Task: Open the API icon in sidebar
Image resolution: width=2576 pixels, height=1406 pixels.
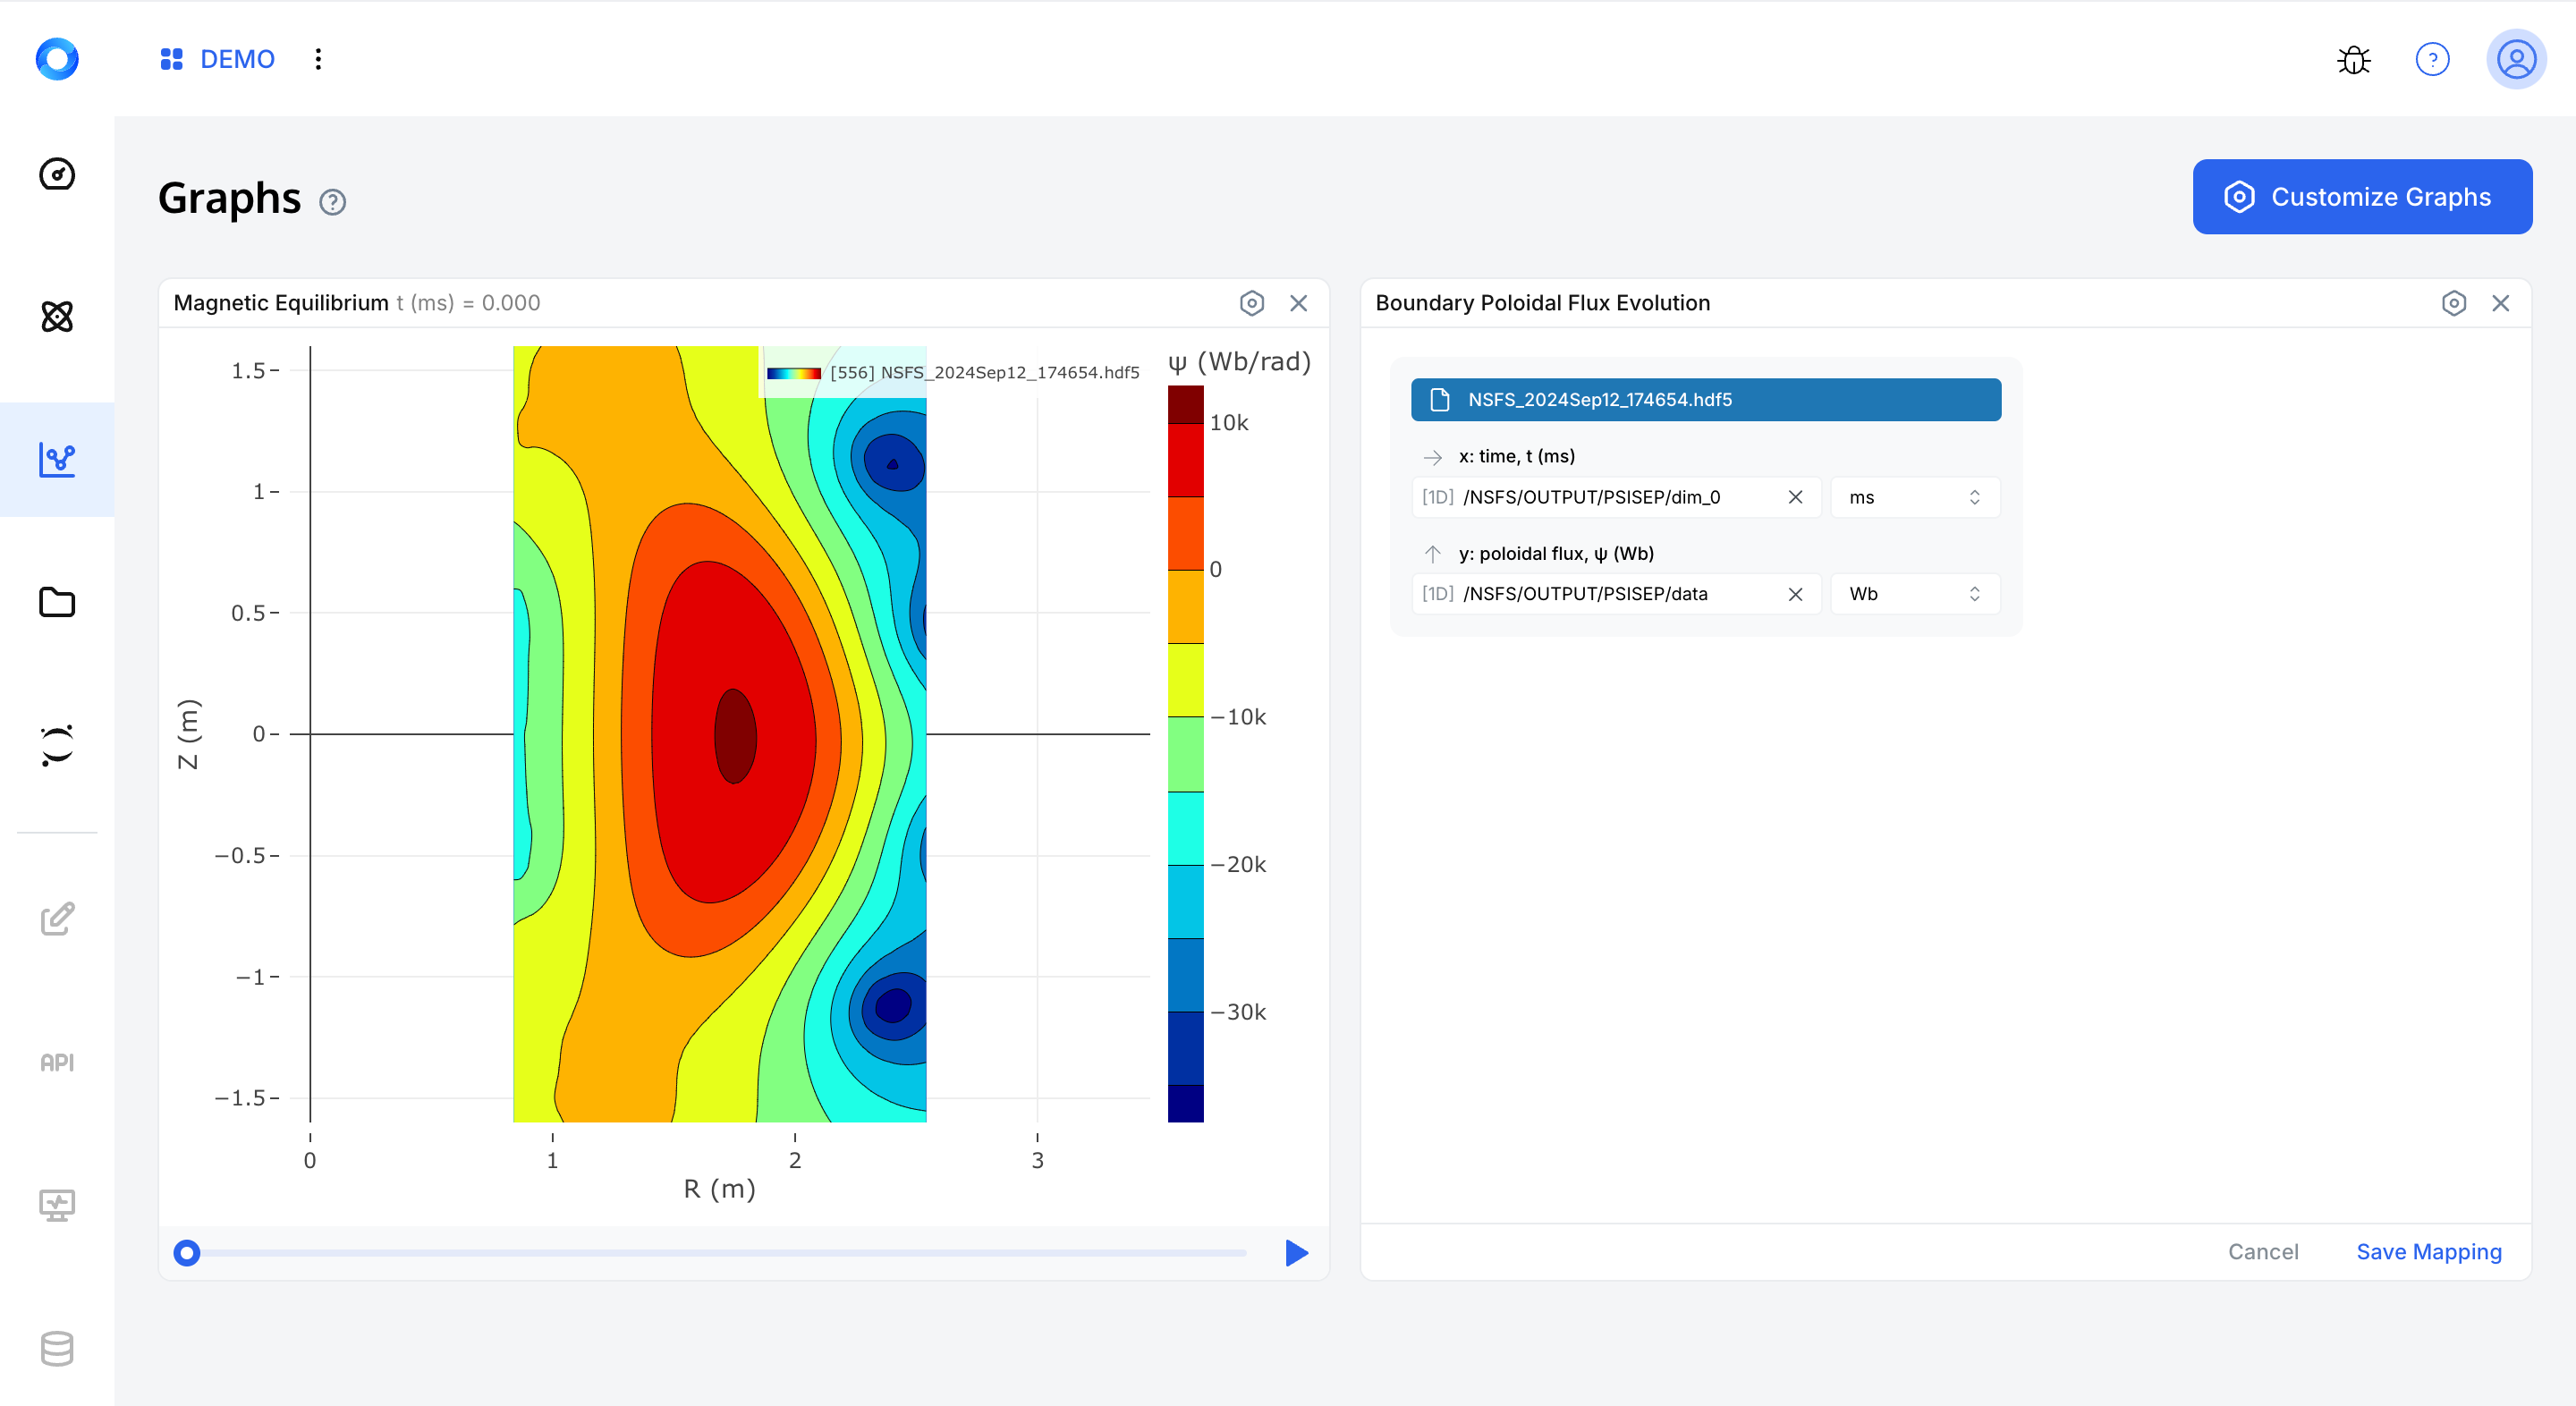Action: pyautogui.click(x=57, y=1062)
